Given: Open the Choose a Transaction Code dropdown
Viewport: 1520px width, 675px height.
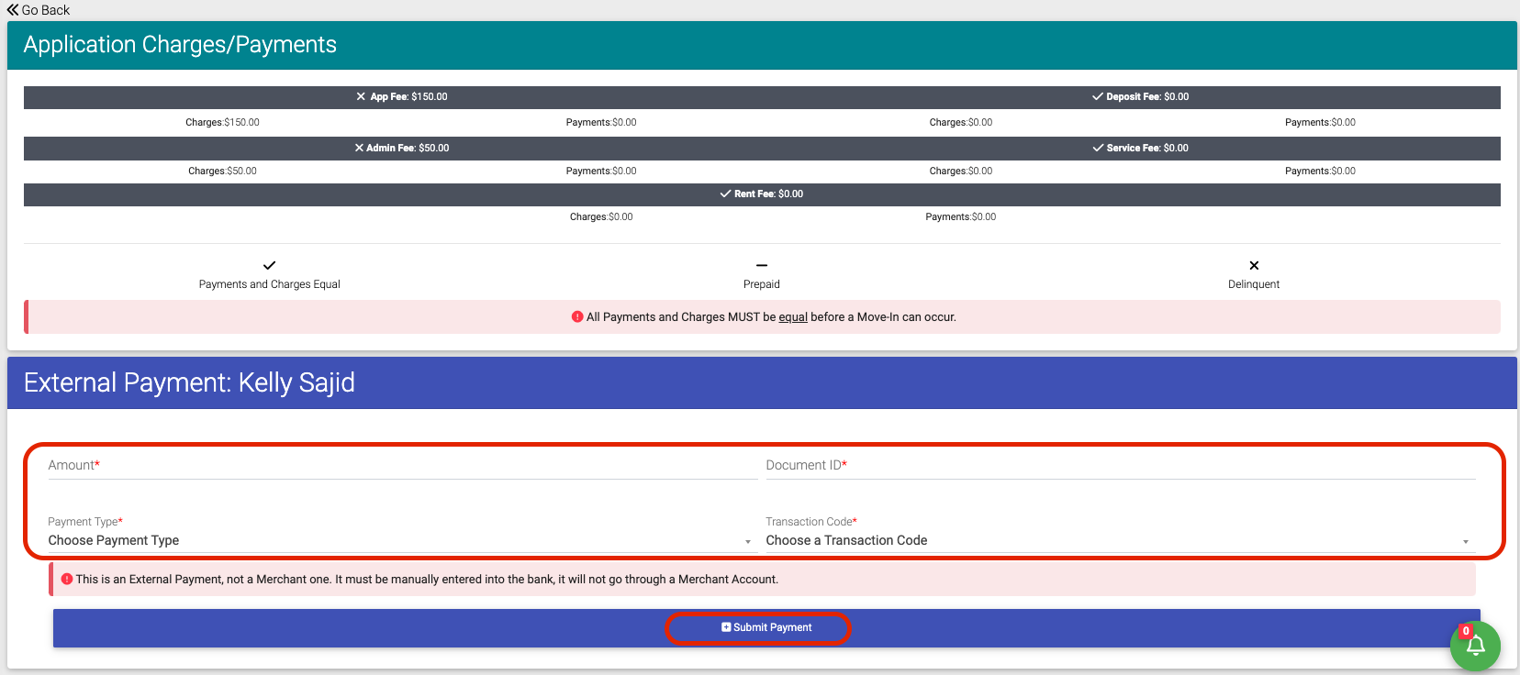Looking at the screenshot, I should (1111, 541).
